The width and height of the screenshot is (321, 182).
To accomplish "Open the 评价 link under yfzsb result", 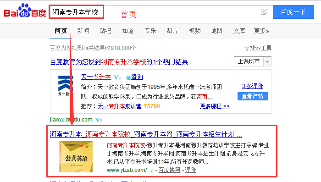I will click(x=190, y=170).
